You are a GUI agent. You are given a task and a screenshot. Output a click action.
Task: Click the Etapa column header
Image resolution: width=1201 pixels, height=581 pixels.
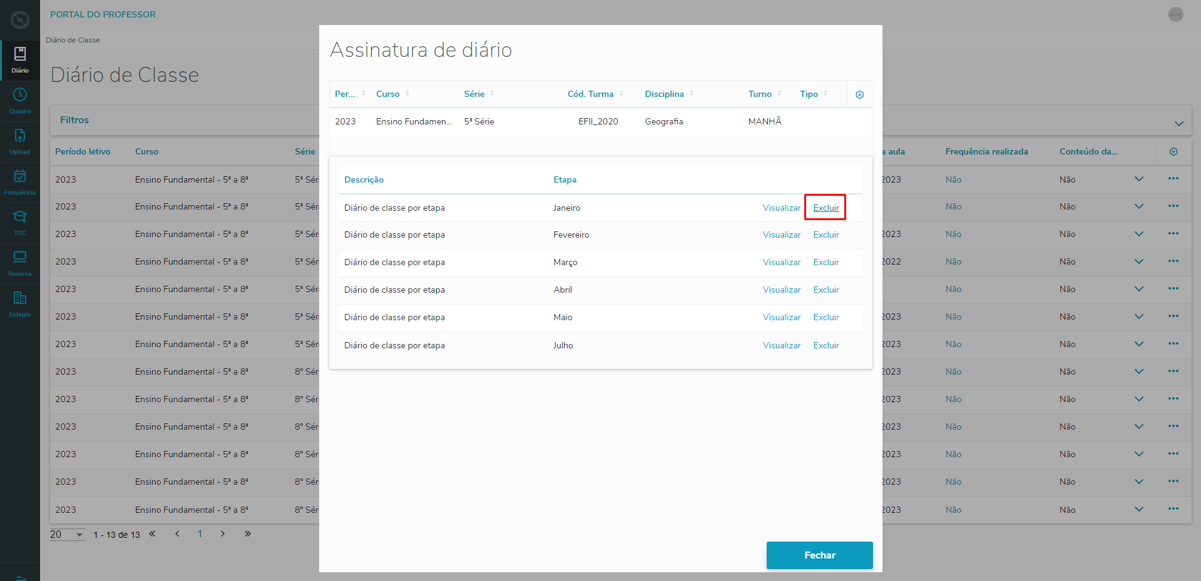[565, 179]
